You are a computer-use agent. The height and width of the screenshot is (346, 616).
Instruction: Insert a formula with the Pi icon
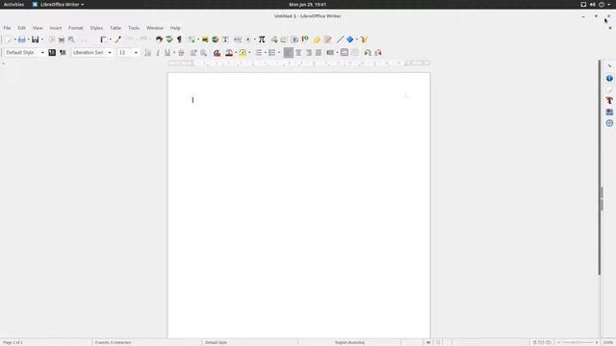tap(262, 39)
